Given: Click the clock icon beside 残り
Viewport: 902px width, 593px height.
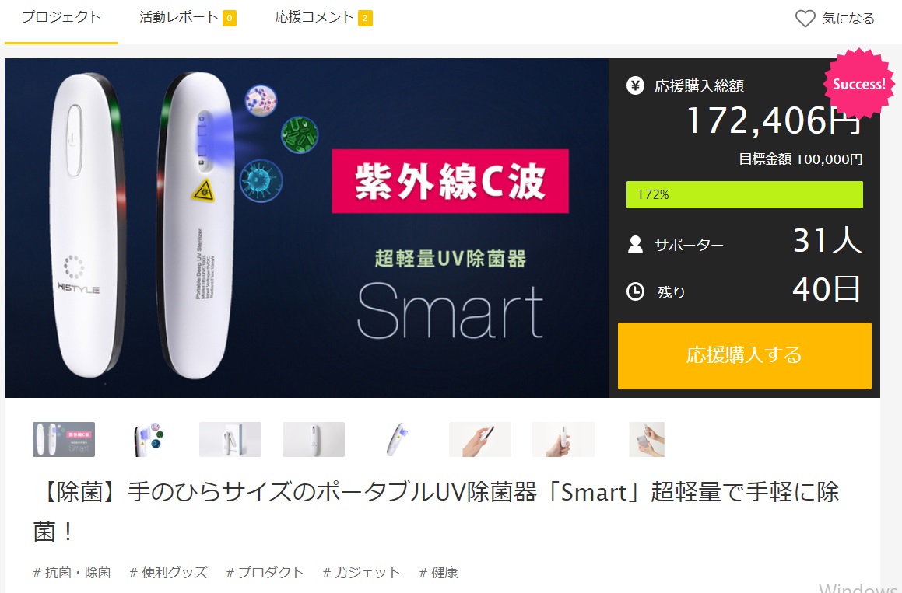Looking at the screenshot, I should (635, 291).
